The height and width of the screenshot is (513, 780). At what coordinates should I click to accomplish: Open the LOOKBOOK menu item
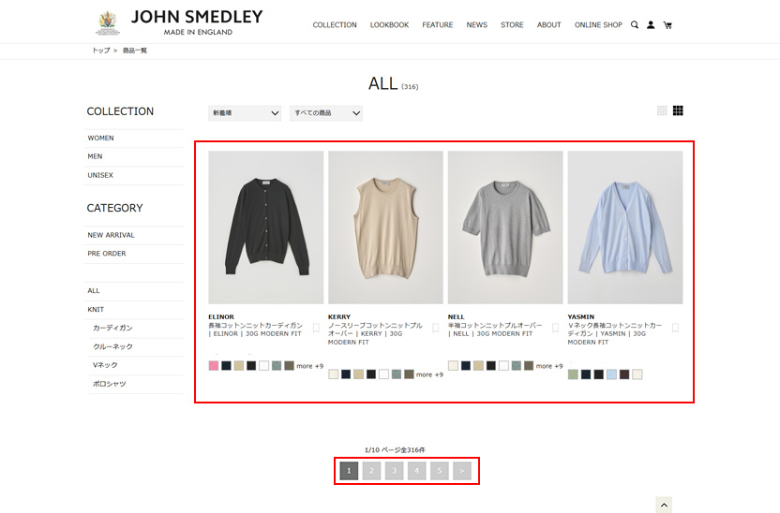pos(389,25)
